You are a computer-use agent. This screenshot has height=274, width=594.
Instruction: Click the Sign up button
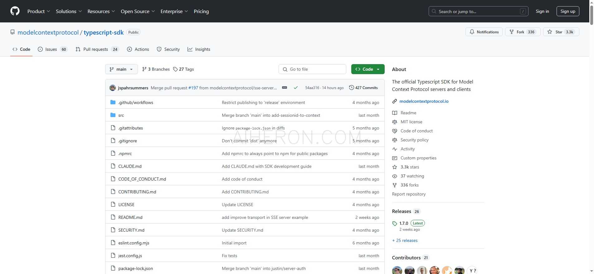coord(568,11)
